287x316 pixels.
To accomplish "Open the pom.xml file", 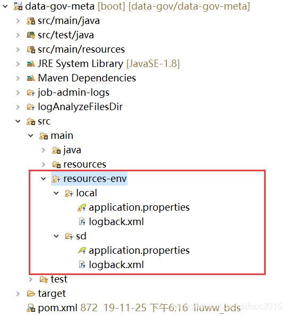I will click(57, 308).
